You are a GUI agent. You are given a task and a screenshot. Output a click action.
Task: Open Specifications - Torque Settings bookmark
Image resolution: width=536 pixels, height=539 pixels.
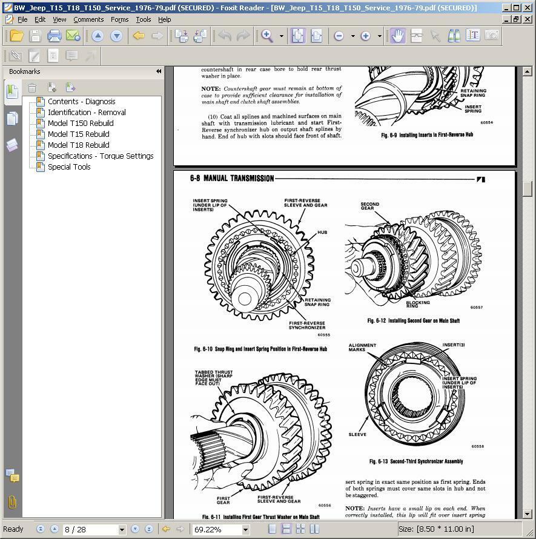(101, 156)
